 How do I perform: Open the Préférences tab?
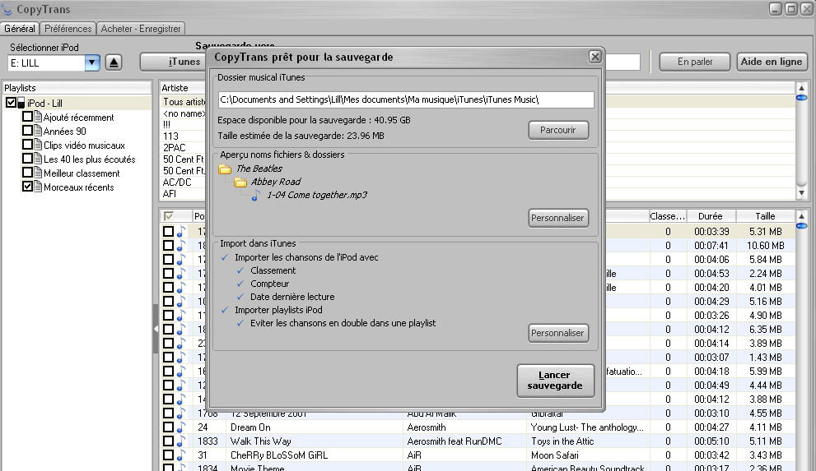tap(68, 29)
